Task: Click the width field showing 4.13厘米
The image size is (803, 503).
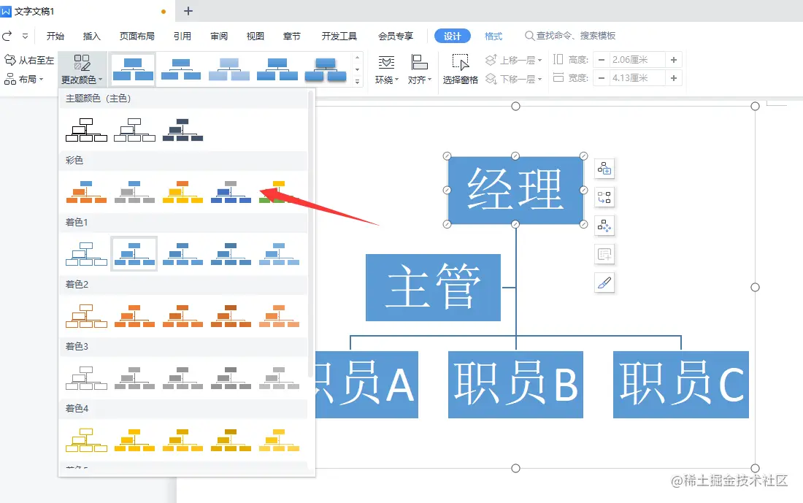Action: click(x=637, y=78)
